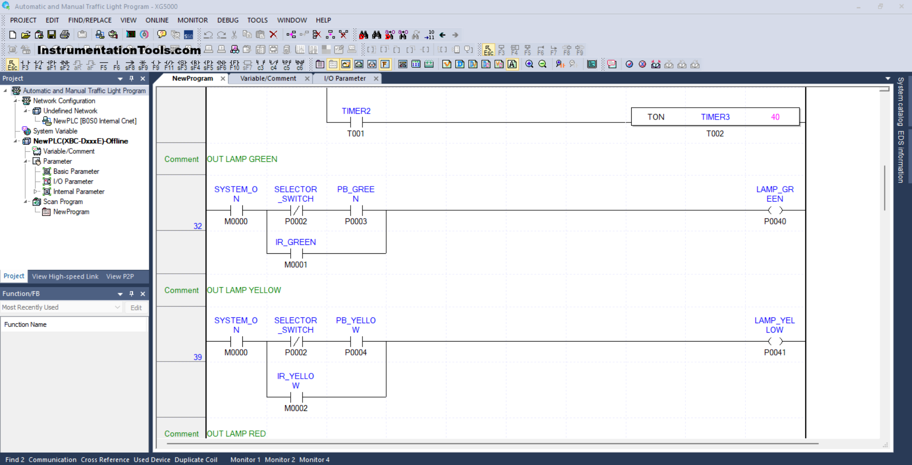Image resolution: width=912 pixels, height=465 pixels.
Task: Click the OUT LAMP GREEN comment text
Action: [x=242, y=159]
